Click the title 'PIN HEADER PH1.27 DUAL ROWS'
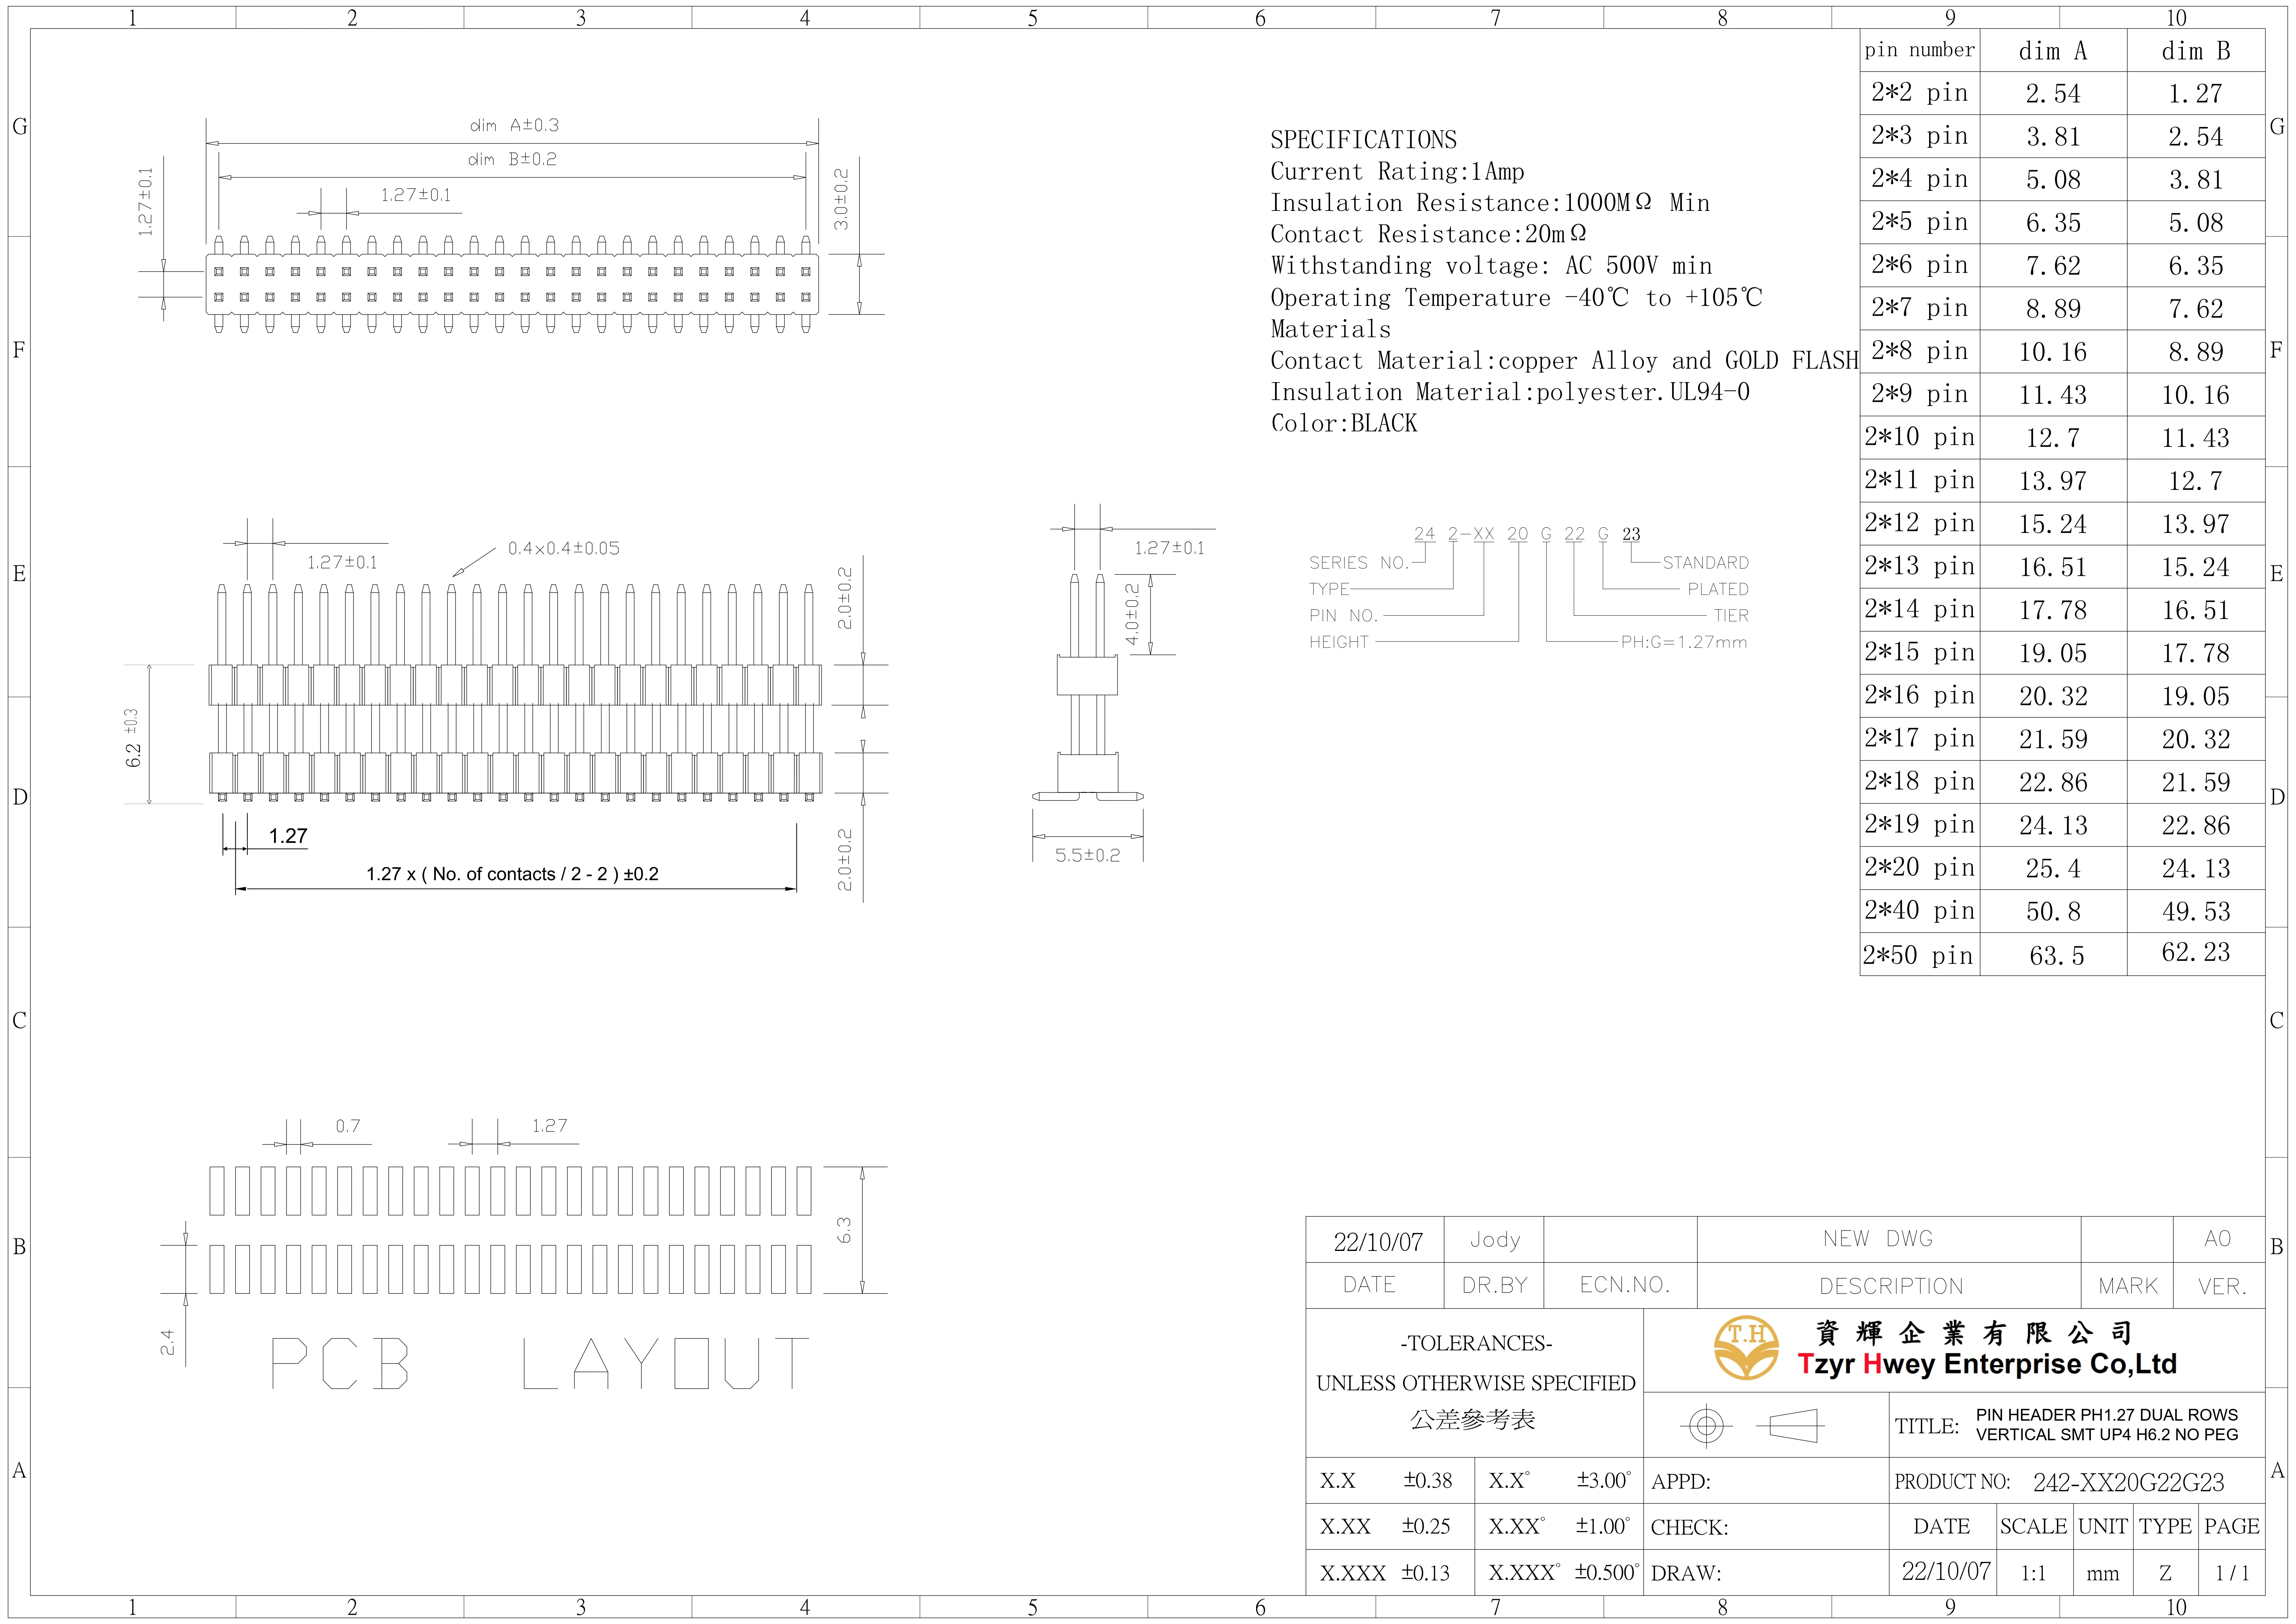The image size is (2296, 1624). click(x=2107, y=1415)
